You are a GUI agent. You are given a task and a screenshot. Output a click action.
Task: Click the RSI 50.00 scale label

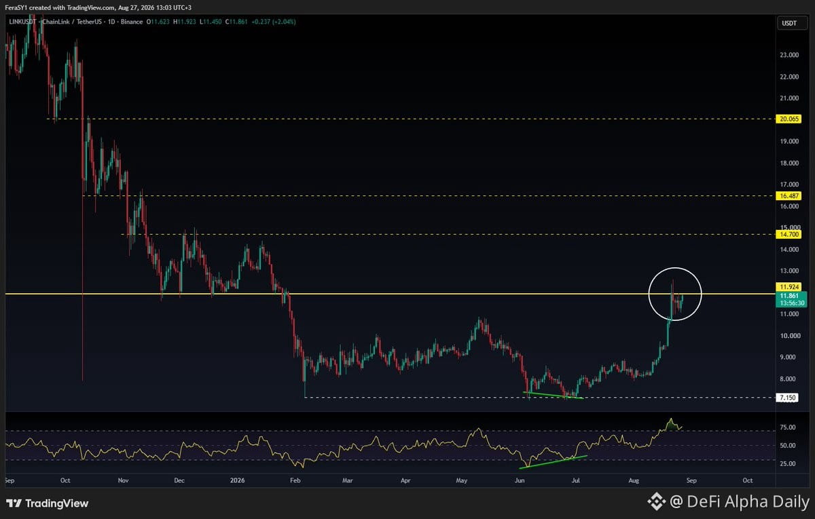(789, 446)
